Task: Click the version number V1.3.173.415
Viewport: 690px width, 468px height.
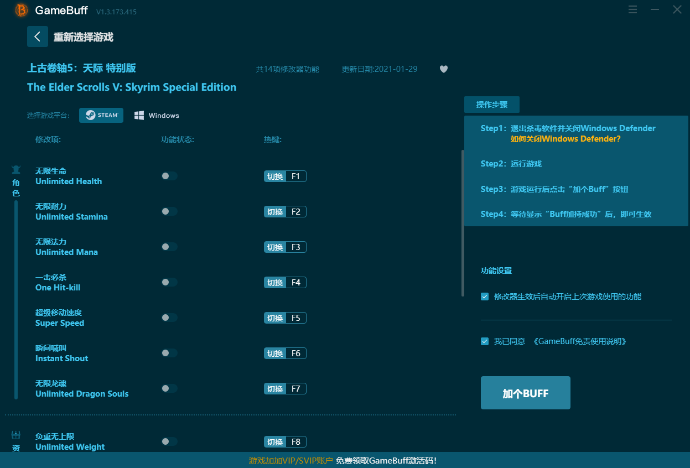Action: (x=116, y=12)
